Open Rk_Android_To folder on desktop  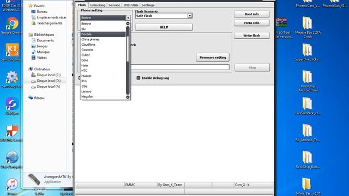[308, 131]
